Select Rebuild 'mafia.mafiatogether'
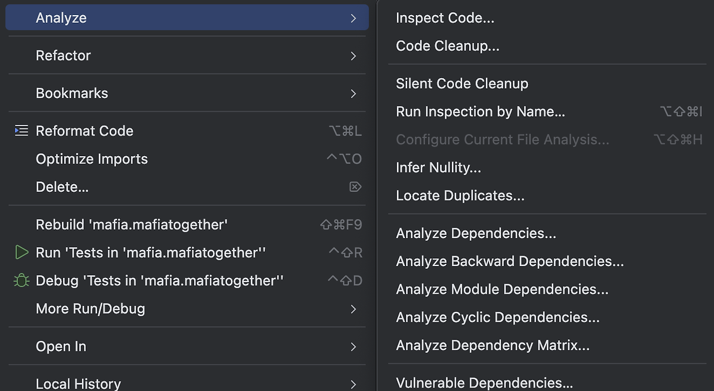Screen dimensions: 714x391 click(x=132, y=225)
